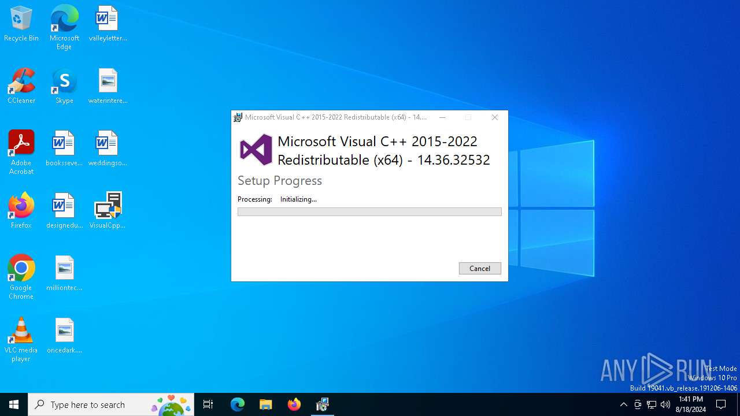This screenshot has width=740, height=416.
Task: Open File Explorer from taskbar
Action: pyautogui.click(x=265, y=404)
